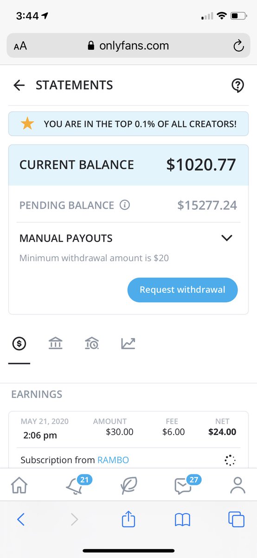Open the Safari share icon
Viewport: 257px width, 558px height.
coord(128,518)
